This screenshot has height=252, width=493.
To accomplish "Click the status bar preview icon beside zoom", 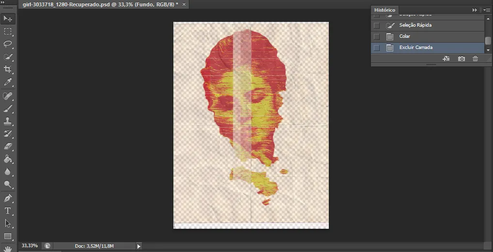I will 47,246.
